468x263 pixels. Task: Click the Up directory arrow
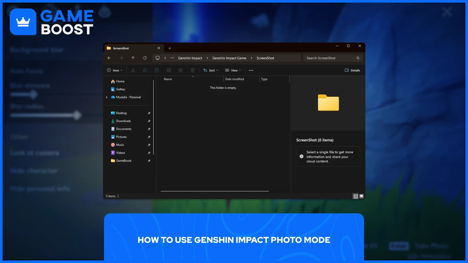(133, 58)
